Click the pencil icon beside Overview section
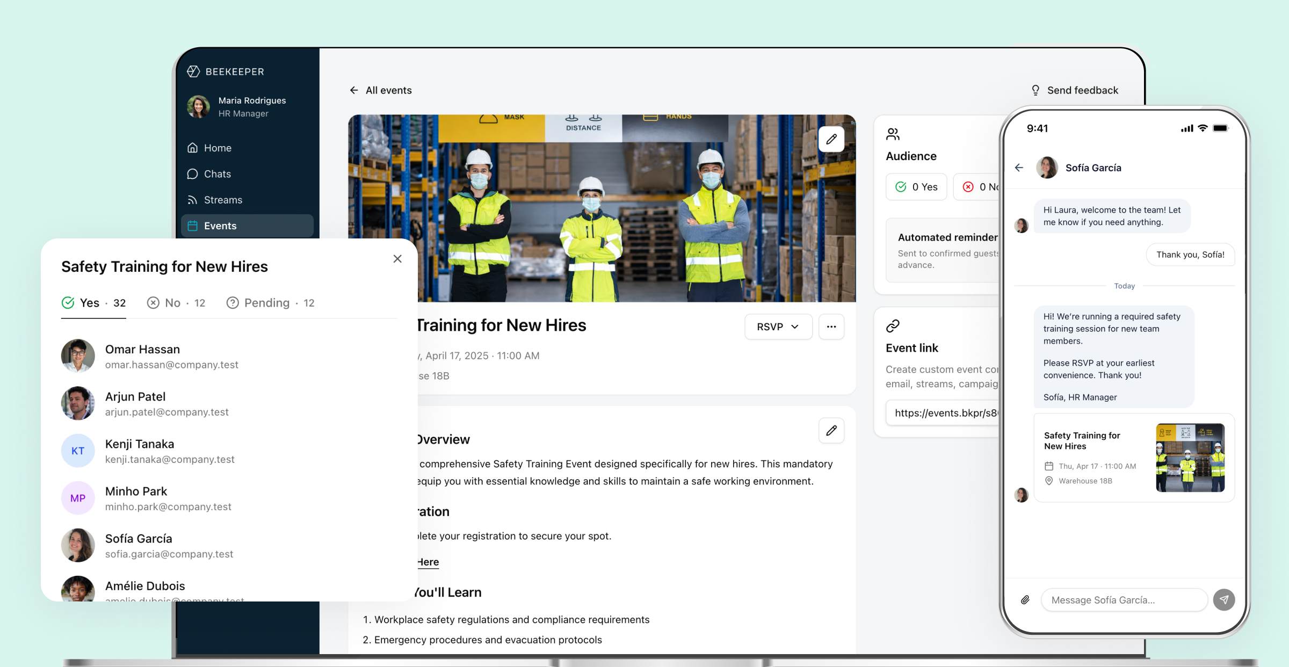The height and width of the screenshot is (667, 1289). click(x=831, y=431)
